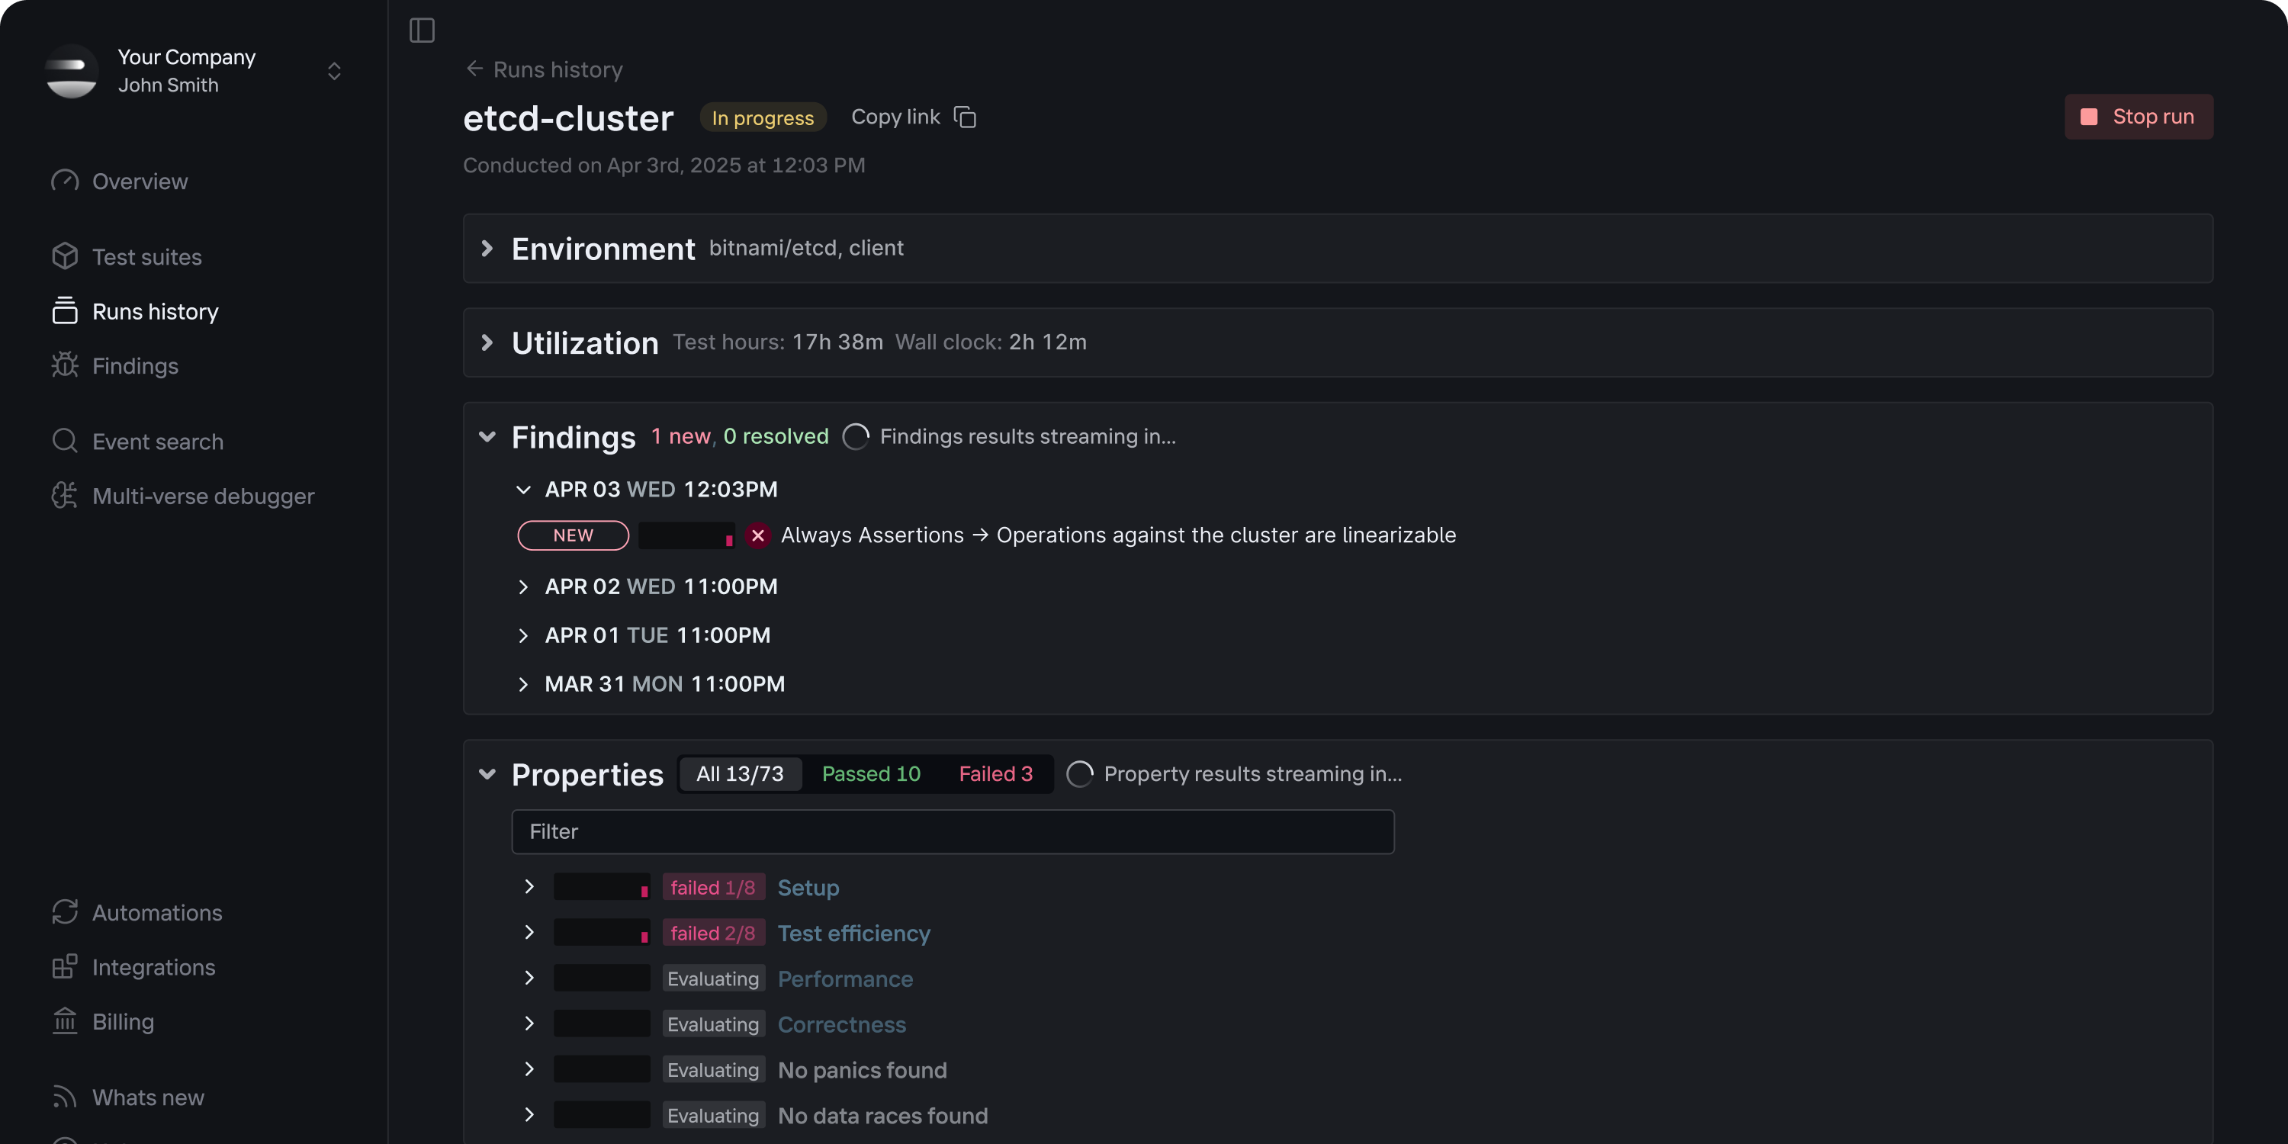Select the Failed 3 filter tab
Viewport: 2288px width, 1144px height.
(996, 773)
